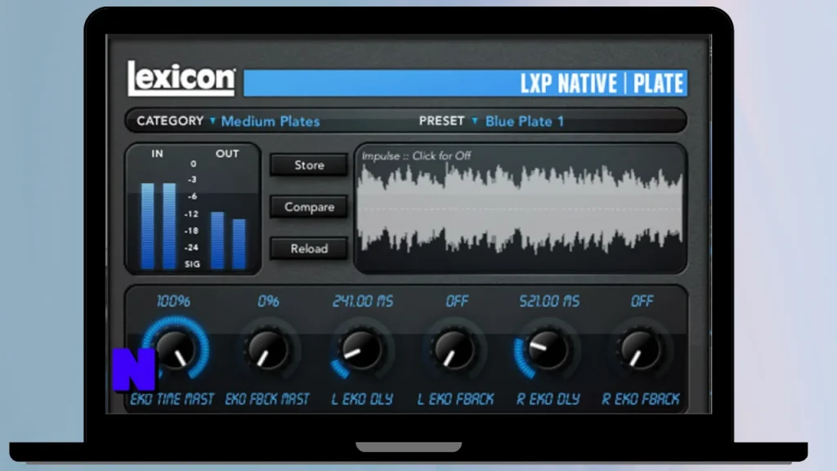The width and height of the screenshot is (837, 471).
Task: Adjust the R EKO FBACK knob
Action: click(x=640, y=349)
